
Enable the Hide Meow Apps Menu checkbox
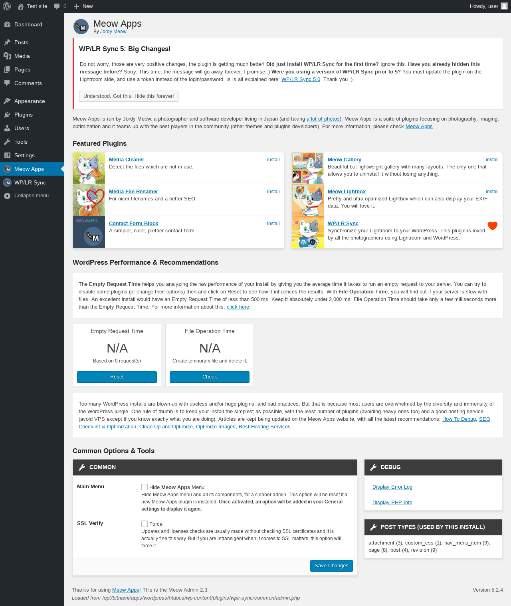pos(145,487)
